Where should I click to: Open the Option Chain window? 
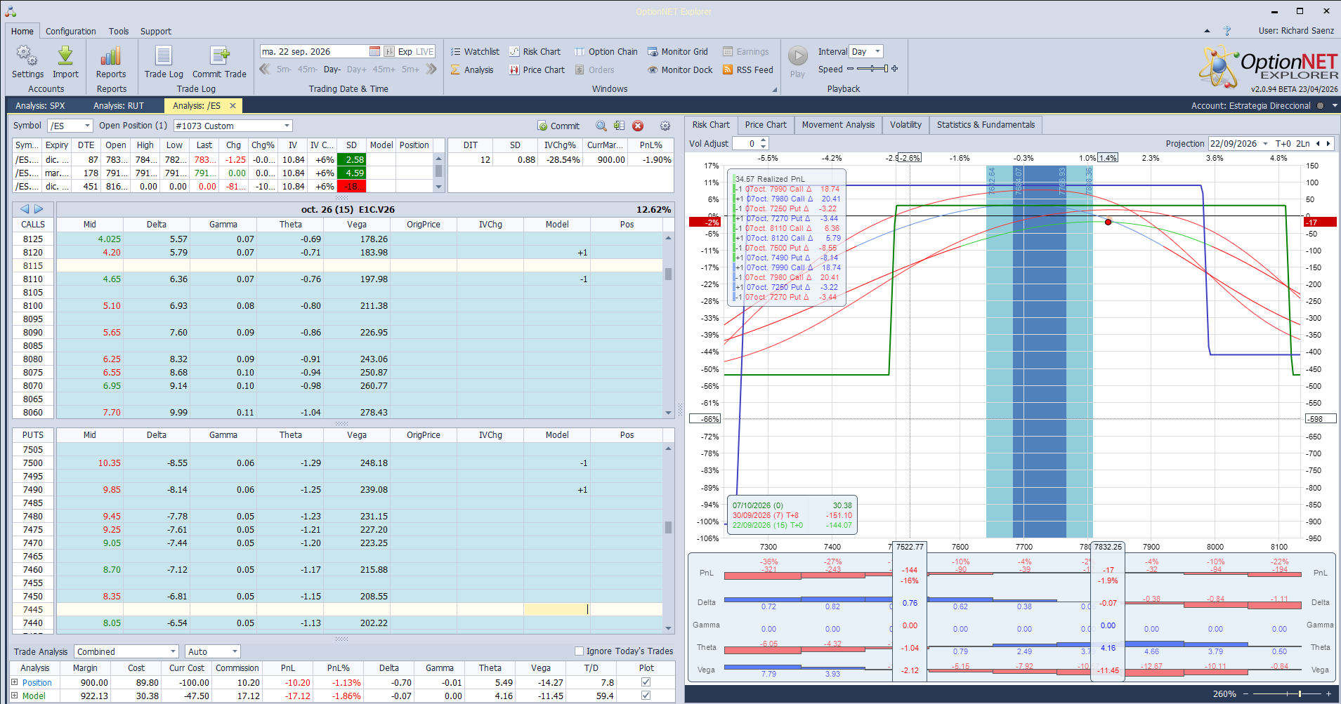click(x=606, y=51)
